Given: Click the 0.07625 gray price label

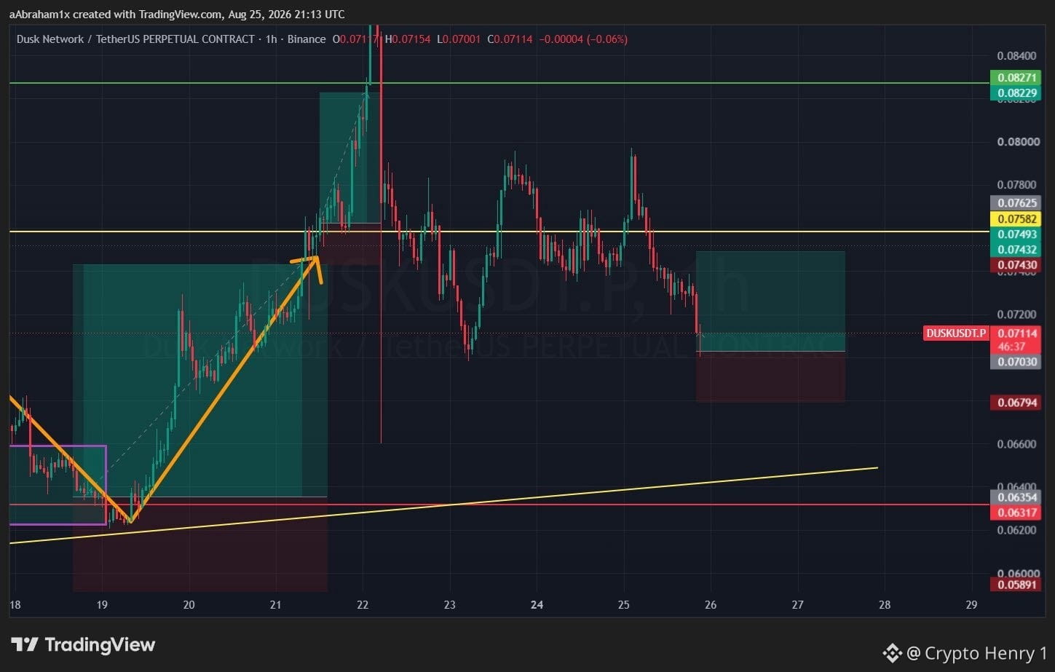Looking at the screenshot, I should click(1017, 203).
